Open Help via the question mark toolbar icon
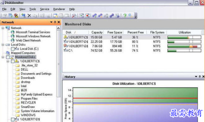The height and width of the screenshot is (122, 205). 125,16
